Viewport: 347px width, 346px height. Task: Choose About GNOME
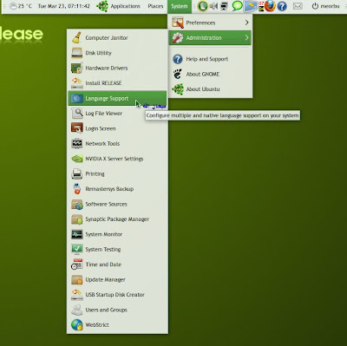210,74
